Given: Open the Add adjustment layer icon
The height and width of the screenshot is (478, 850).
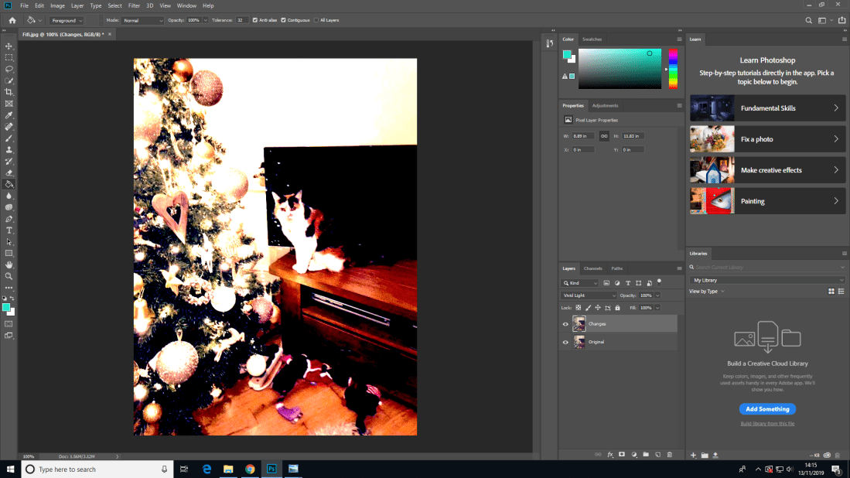Looking at the screenshot, I should click(633, 455).
